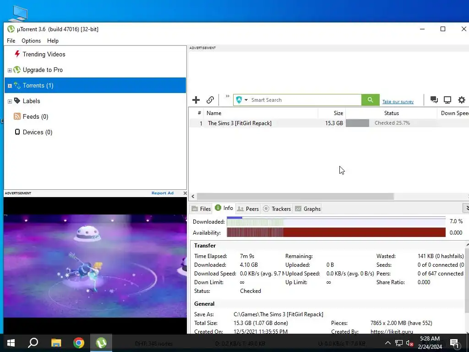
Task: Click the Devices phone icon
Action: point(17,132)
